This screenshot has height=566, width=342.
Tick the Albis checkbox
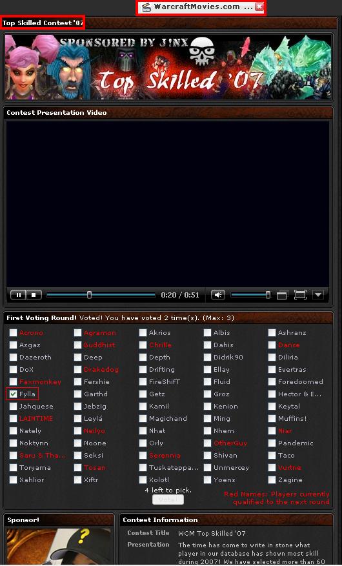tap(207, 333)
